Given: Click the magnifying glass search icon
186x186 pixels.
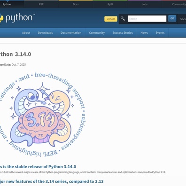Looking at the screenshot, I should pyautogui.click(x=123, y=19).
